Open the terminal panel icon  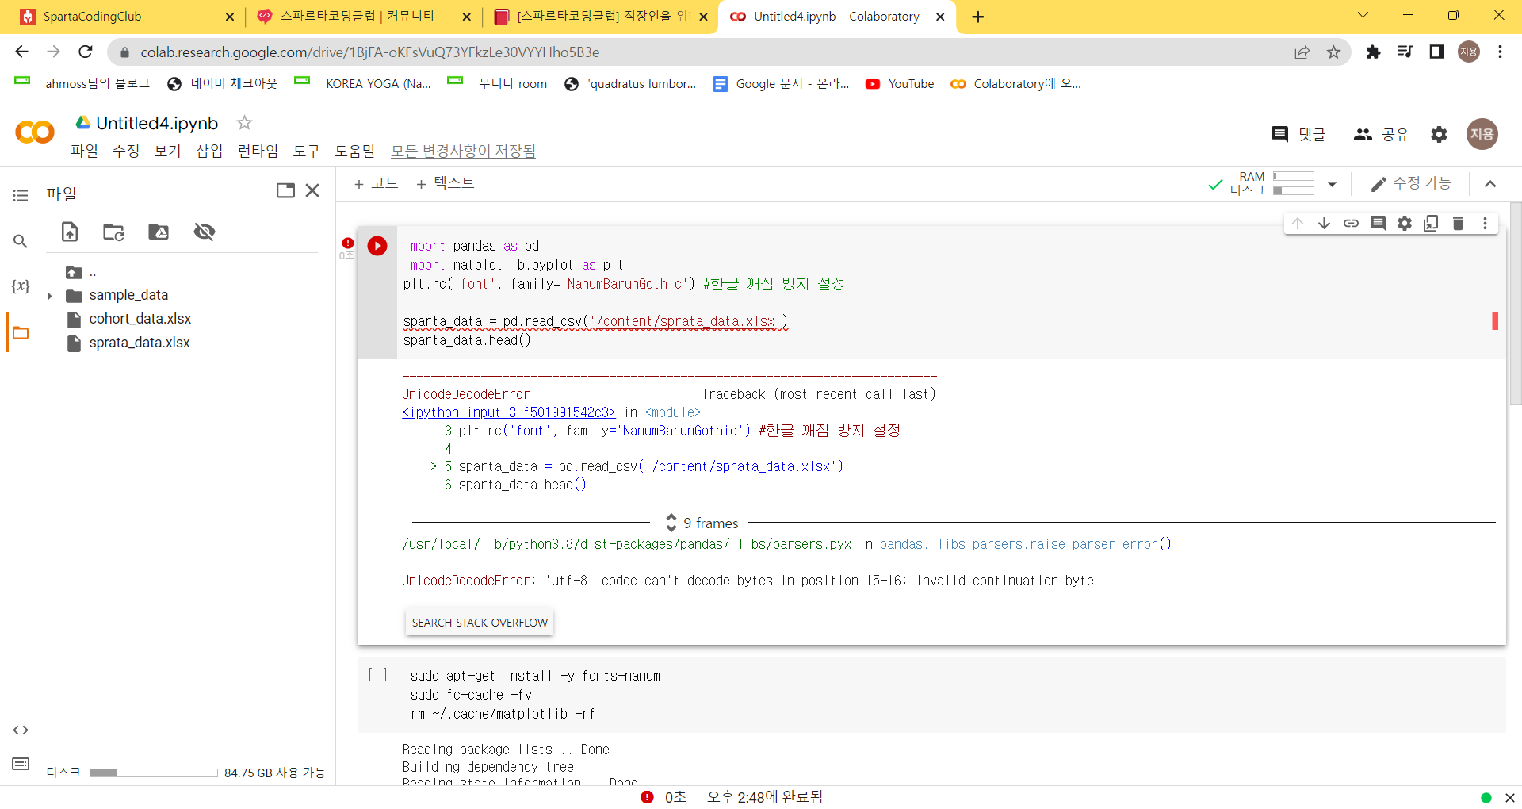[x=21, y=764]
